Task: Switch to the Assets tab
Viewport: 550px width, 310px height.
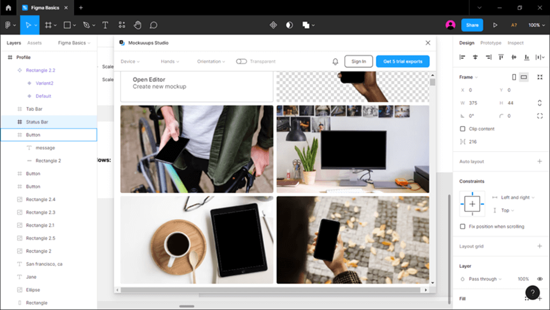Action: tap(35, 43)
